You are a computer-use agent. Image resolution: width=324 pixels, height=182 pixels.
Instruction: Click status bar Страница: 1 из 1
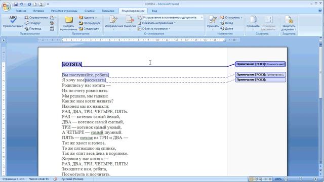click(14, 179)
